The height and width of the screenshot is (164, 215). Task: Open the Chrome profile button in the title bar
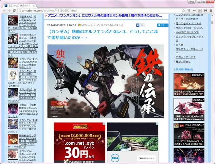191,2
